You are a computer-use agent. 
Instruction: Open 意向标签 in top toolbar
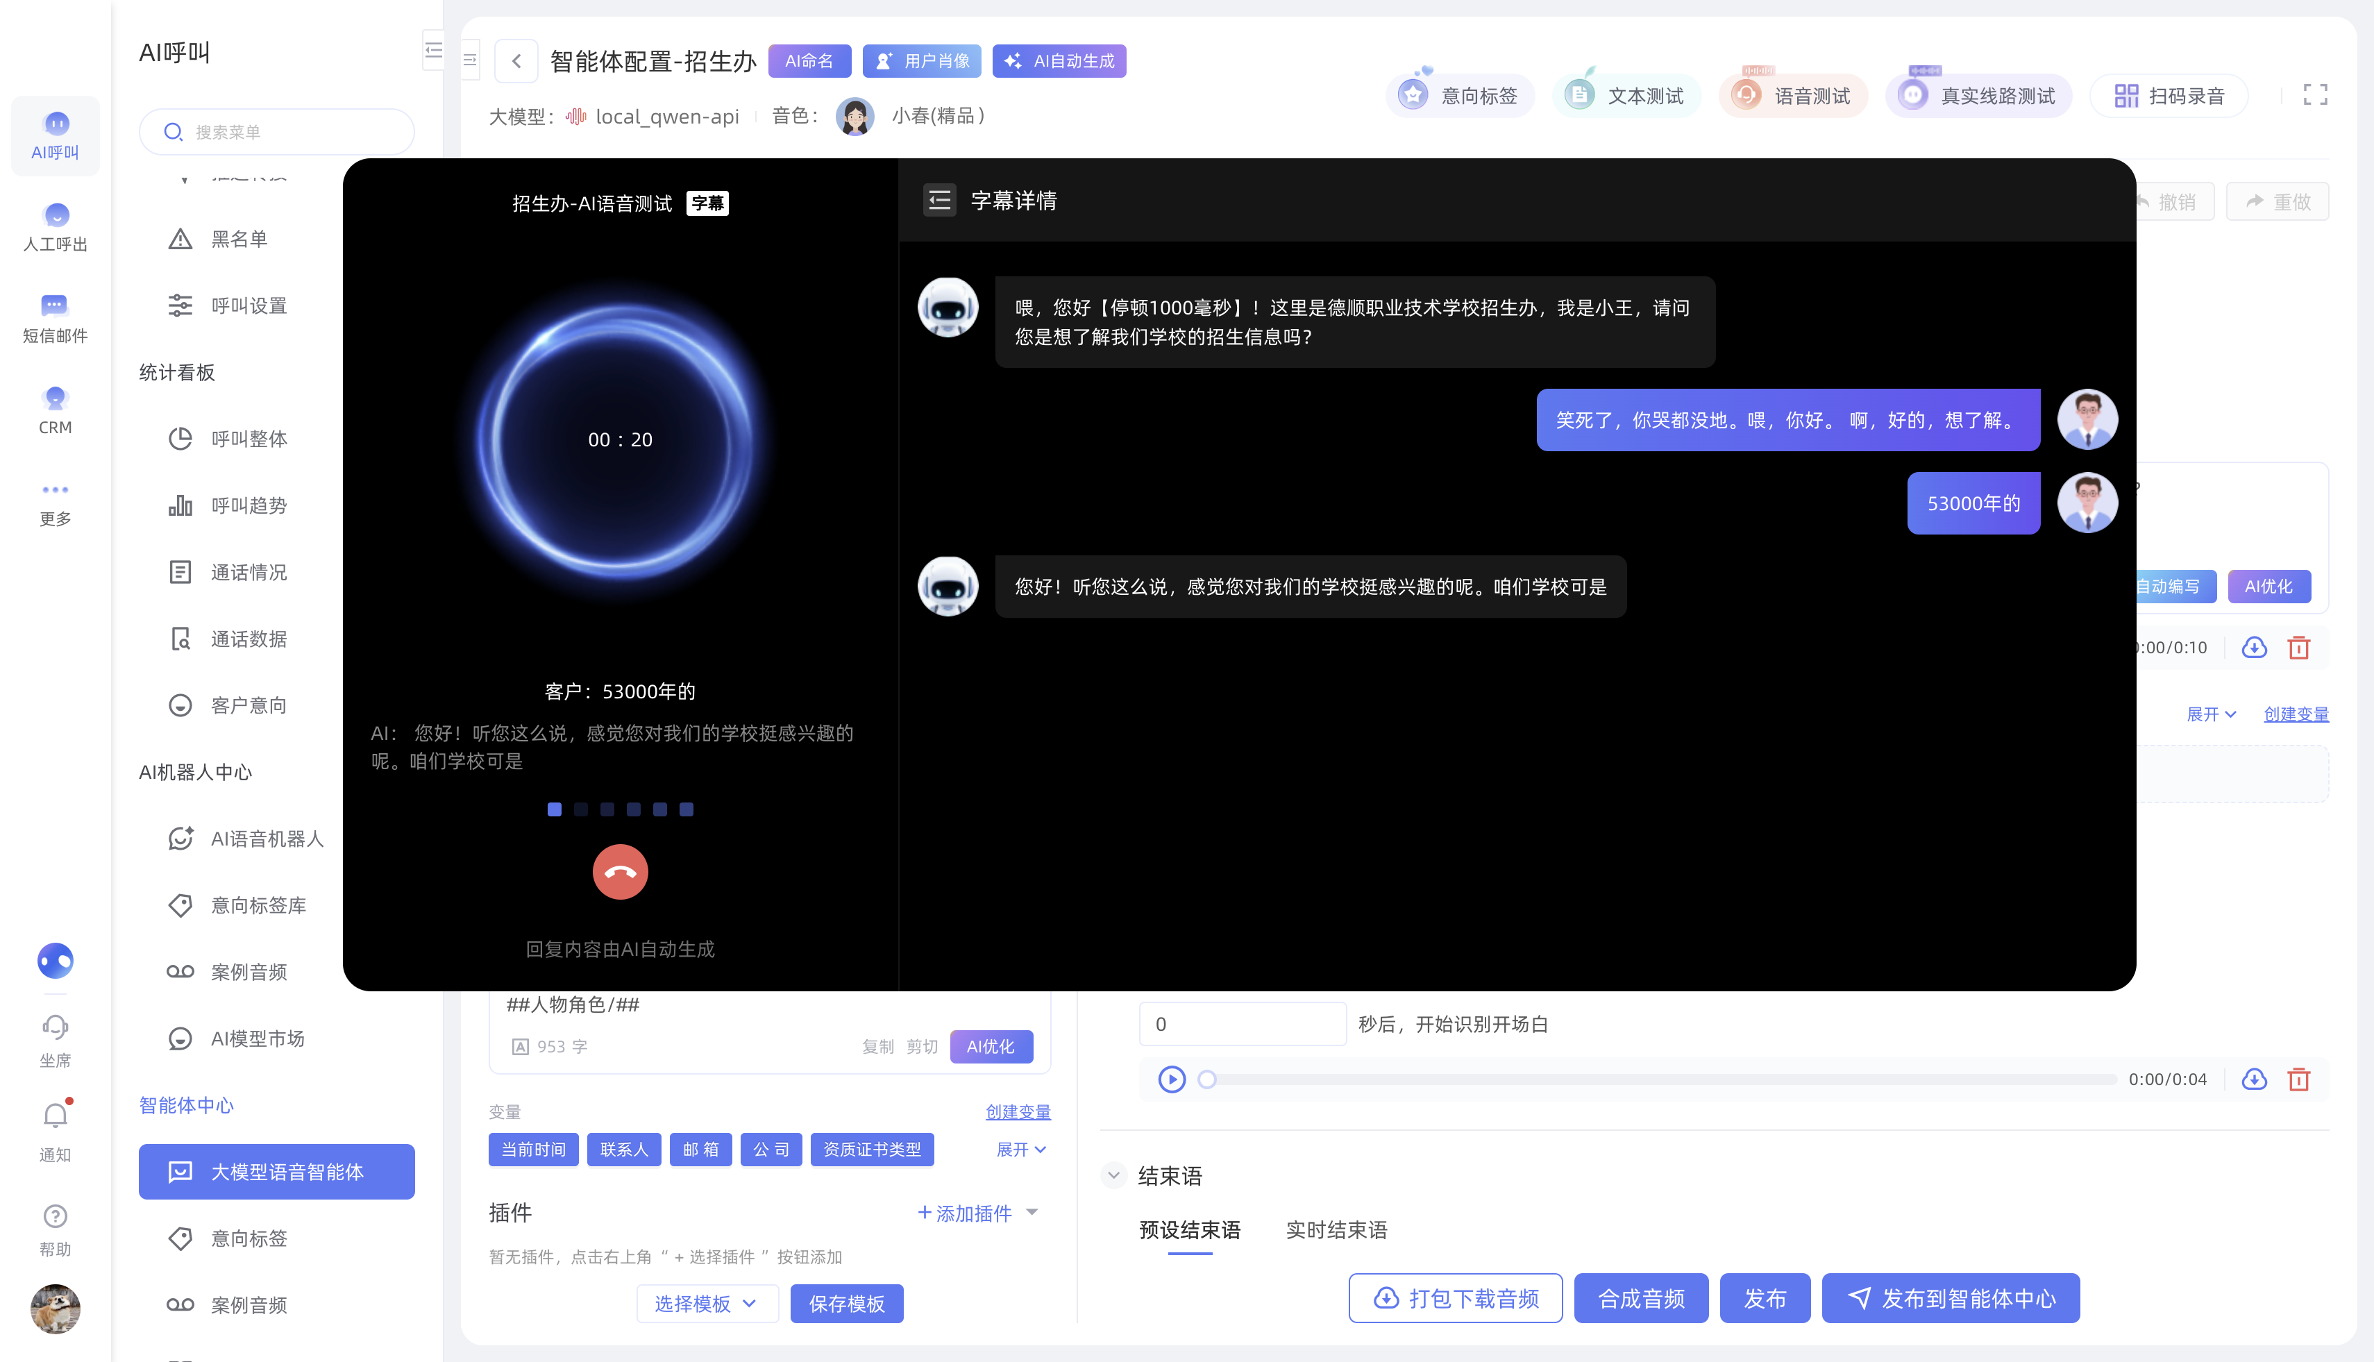click(1459, 95)
